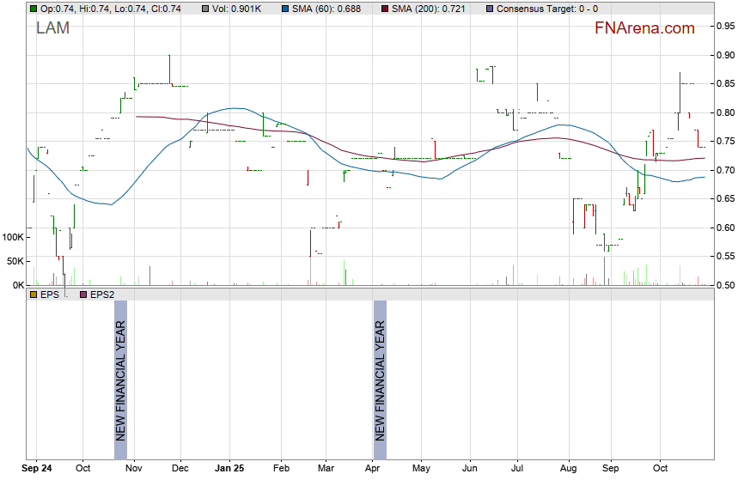
Task: Click the Jul date axis label
Action: [x=517, y=469]
